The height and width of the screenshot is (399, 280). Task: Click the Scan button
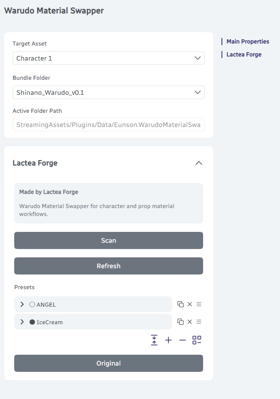point(108,241)
